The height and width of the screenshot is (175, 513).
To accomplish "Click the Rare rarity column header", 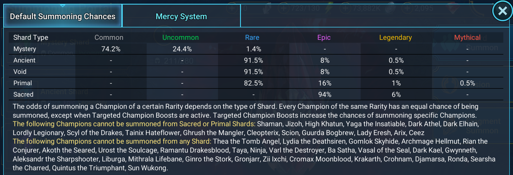I will [252, 37].
